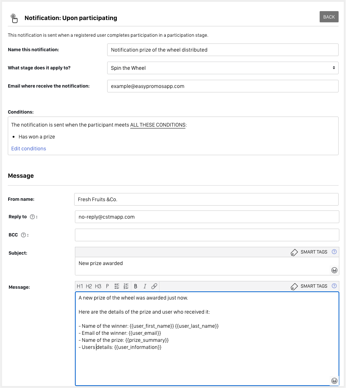
Task: Select H3 heading format
Action: point(98,286)
